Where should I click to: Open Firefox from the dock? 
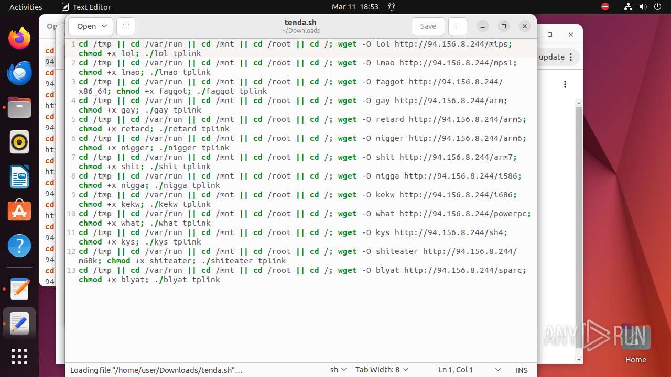19,38
